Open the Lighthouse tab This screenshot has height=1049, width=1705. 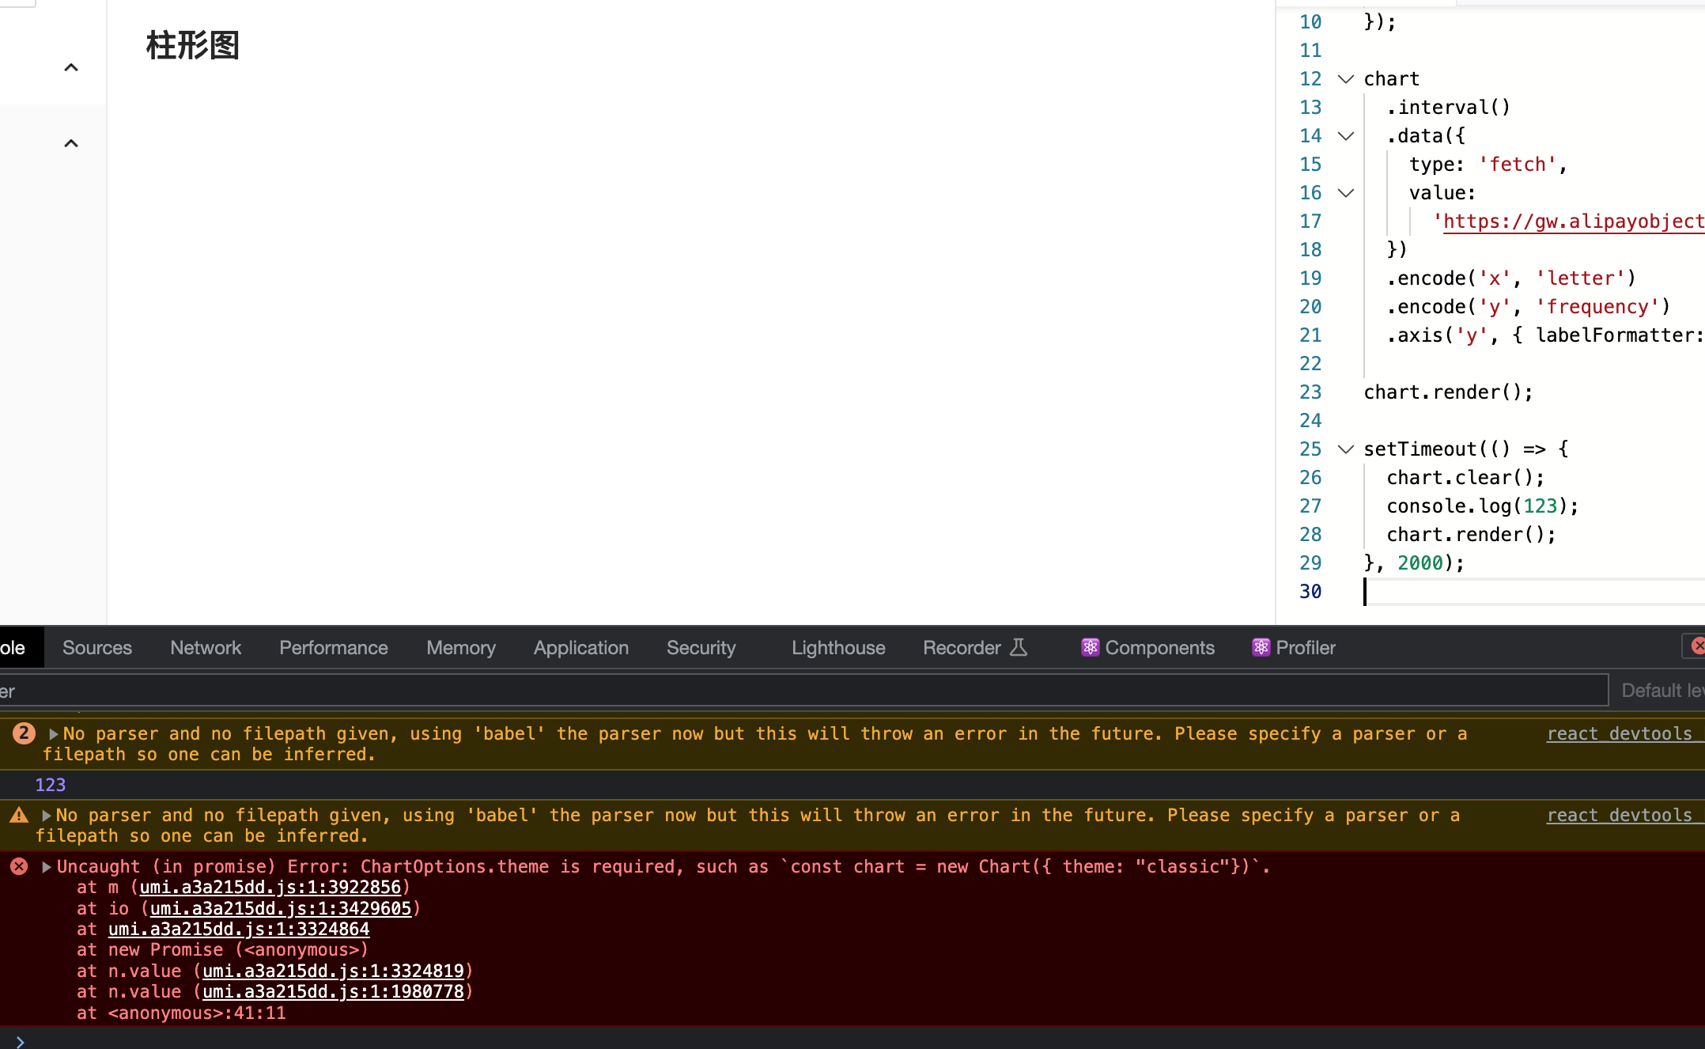(x=837, y=647)
